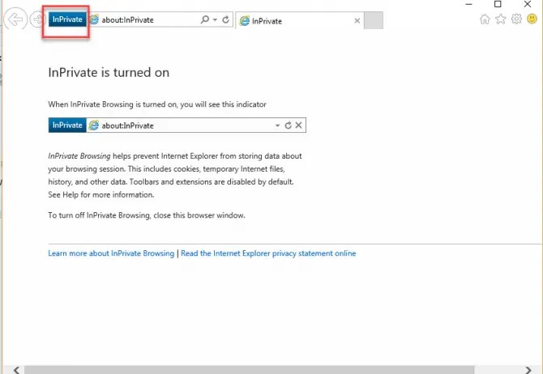
Task: Open 'Read the Internet Explorer privacy statement online' link
Action: click(268, 253)
